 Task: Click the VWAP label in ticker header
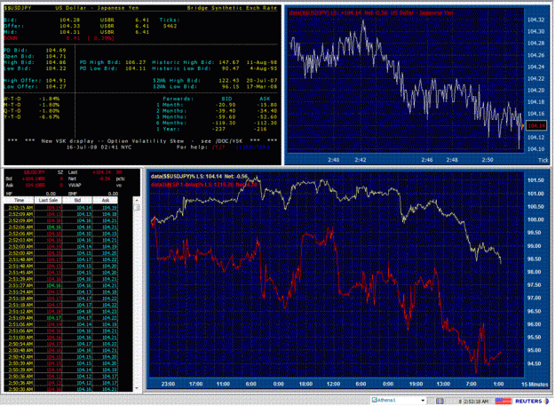click(x=75, y=185)
